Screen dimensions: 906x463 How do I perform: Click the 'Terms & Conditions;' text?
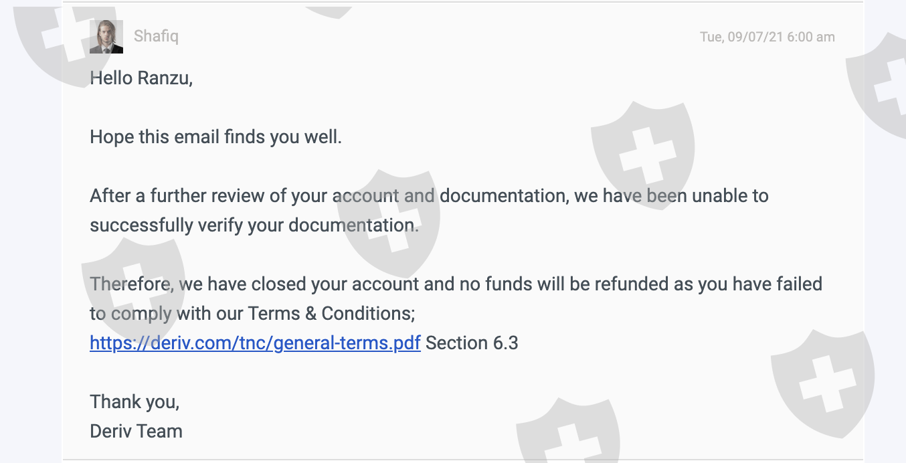[331, 314]
